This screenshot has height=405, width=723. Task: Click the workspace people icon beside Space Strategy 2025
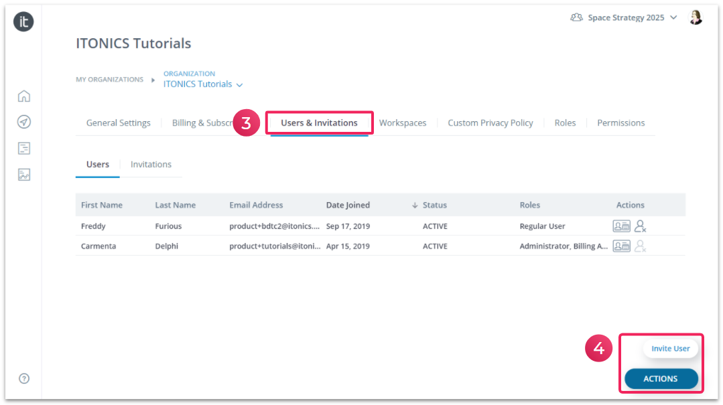point(576,17)
